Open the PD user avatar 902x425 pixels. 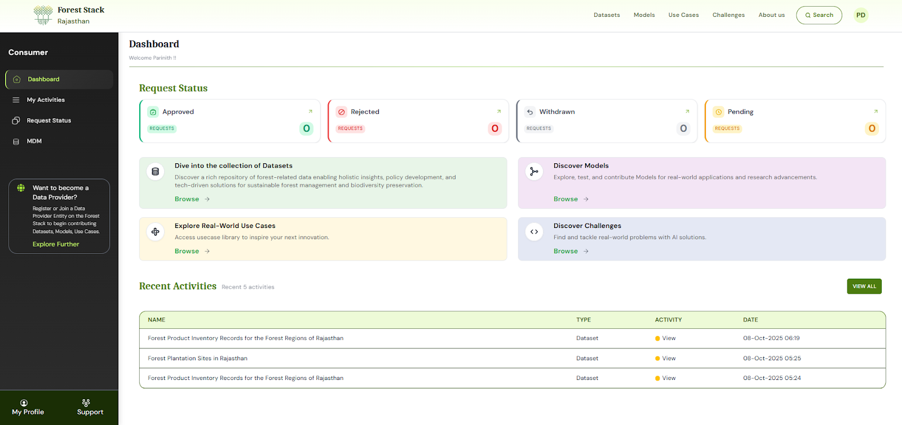click(860, 15)
